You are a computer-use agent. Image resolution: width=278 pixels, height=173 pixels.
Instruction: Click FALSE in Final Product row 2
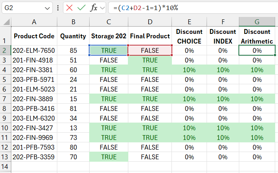150,50
